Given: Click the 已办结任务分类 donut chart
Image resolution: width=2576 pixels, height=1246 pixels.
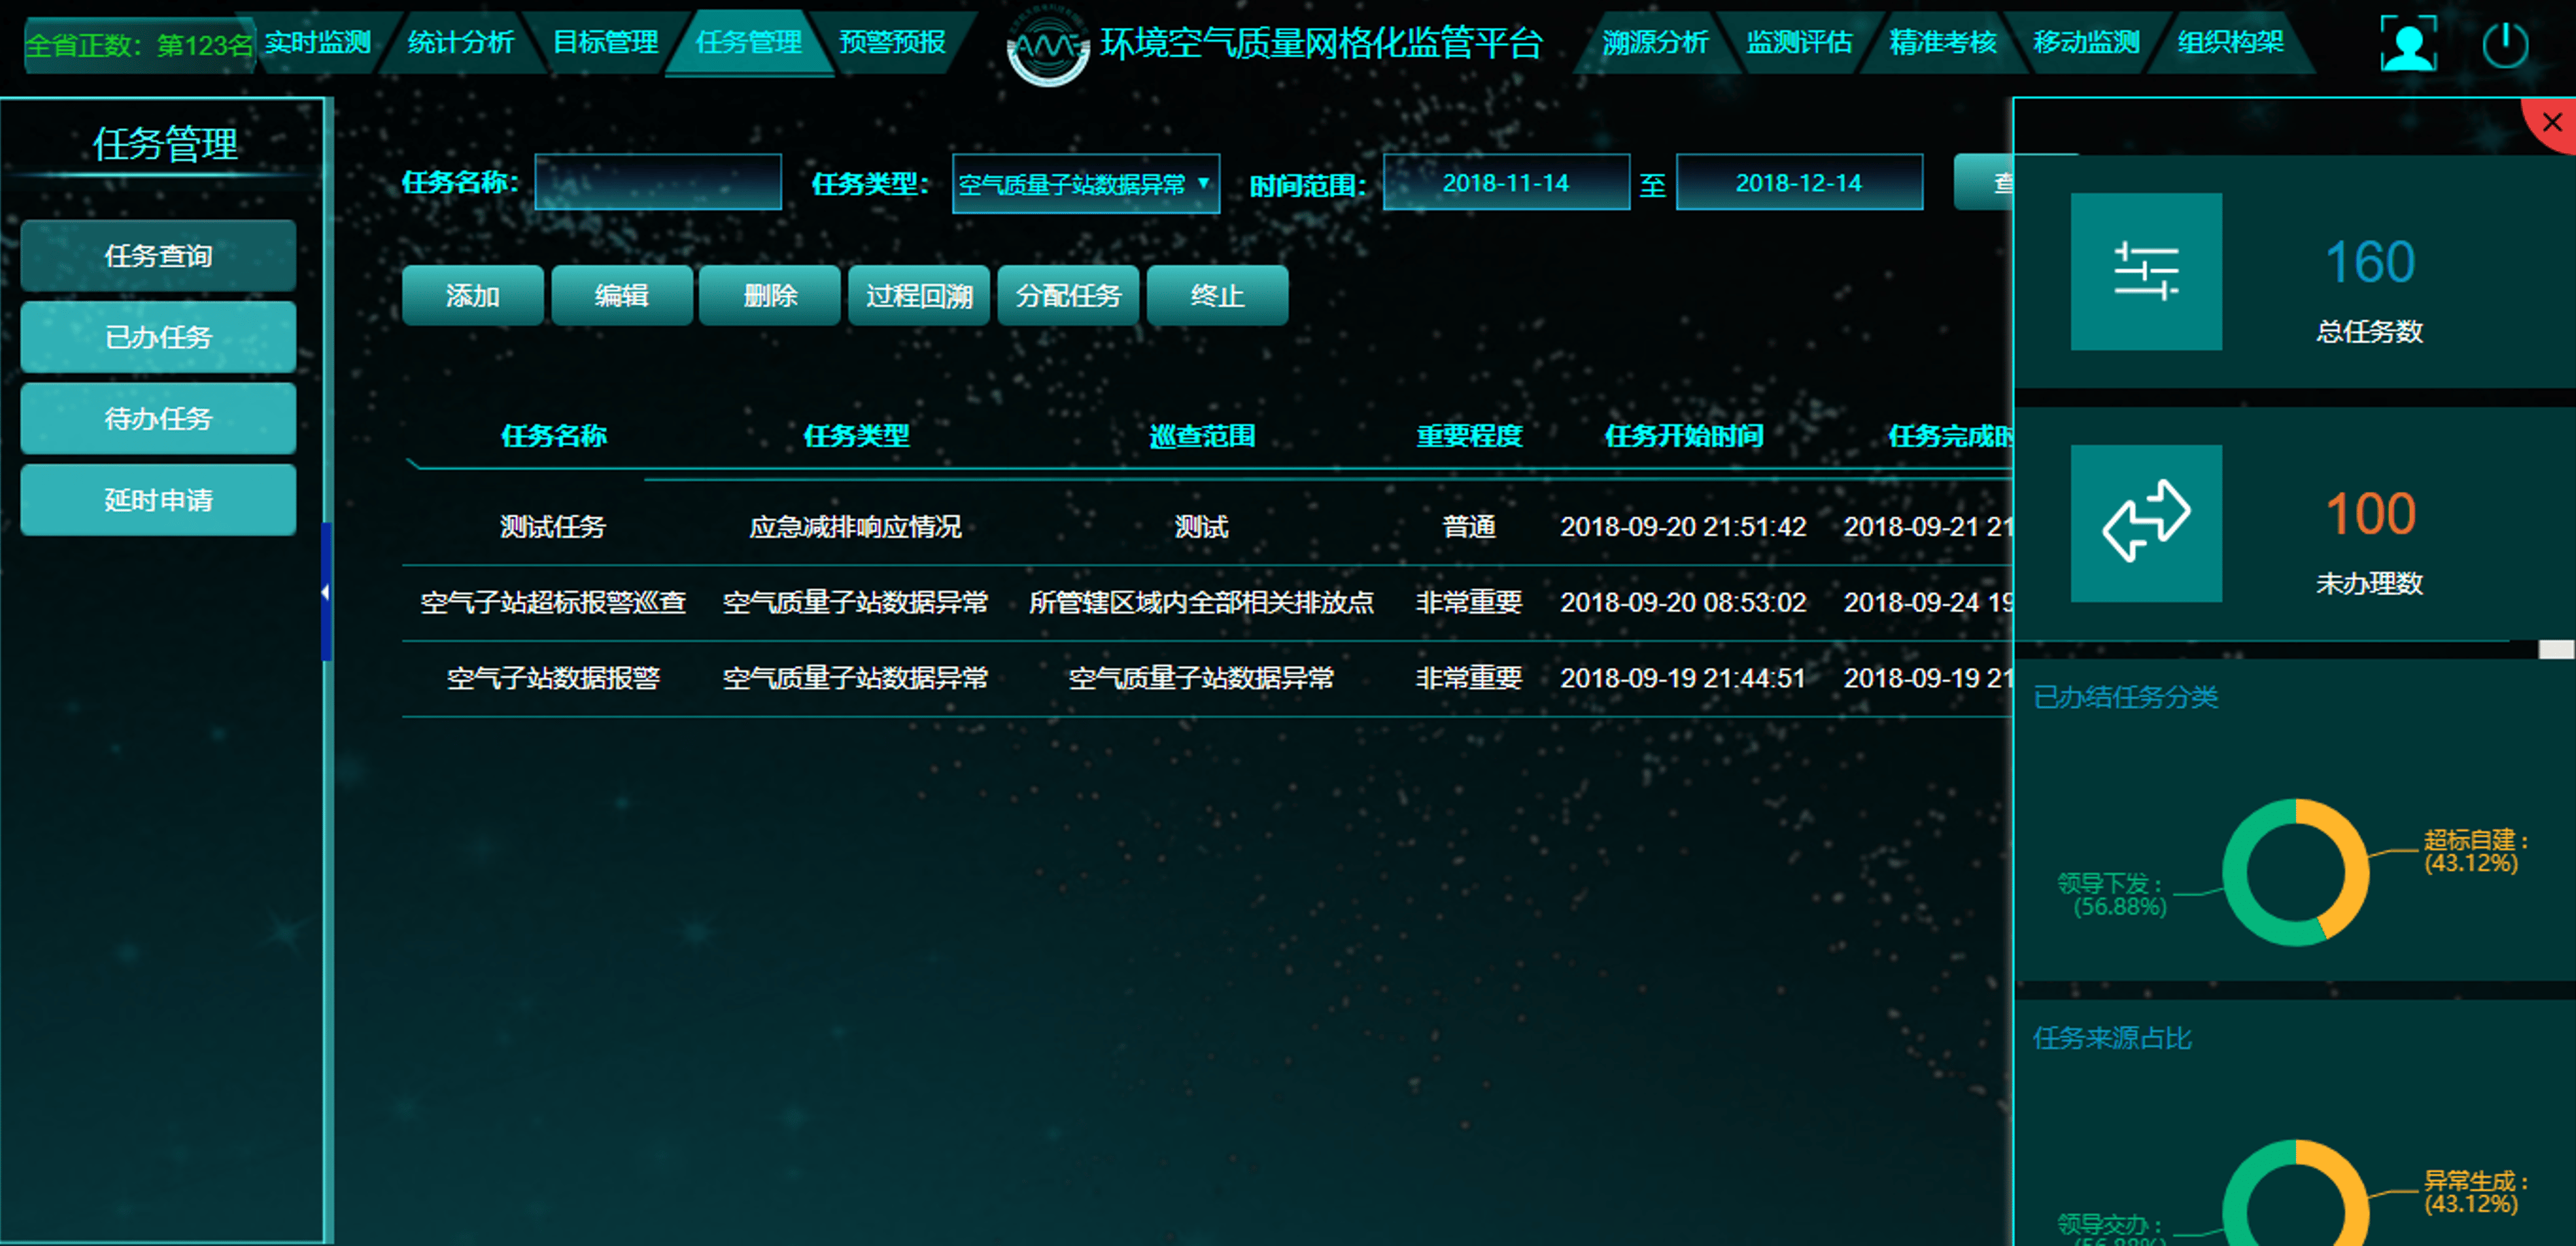Looking at the screenshot, I should 2295,872.
